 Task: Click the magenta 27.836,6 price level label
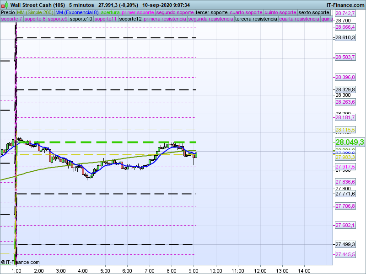click(x=345, y=182)
